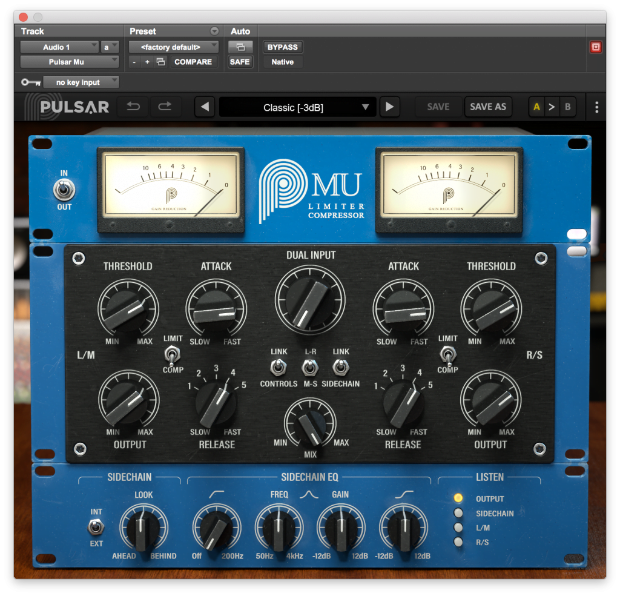Click the next preset plus button
This screenshot has height=596, width=620.
click(147, 62)
